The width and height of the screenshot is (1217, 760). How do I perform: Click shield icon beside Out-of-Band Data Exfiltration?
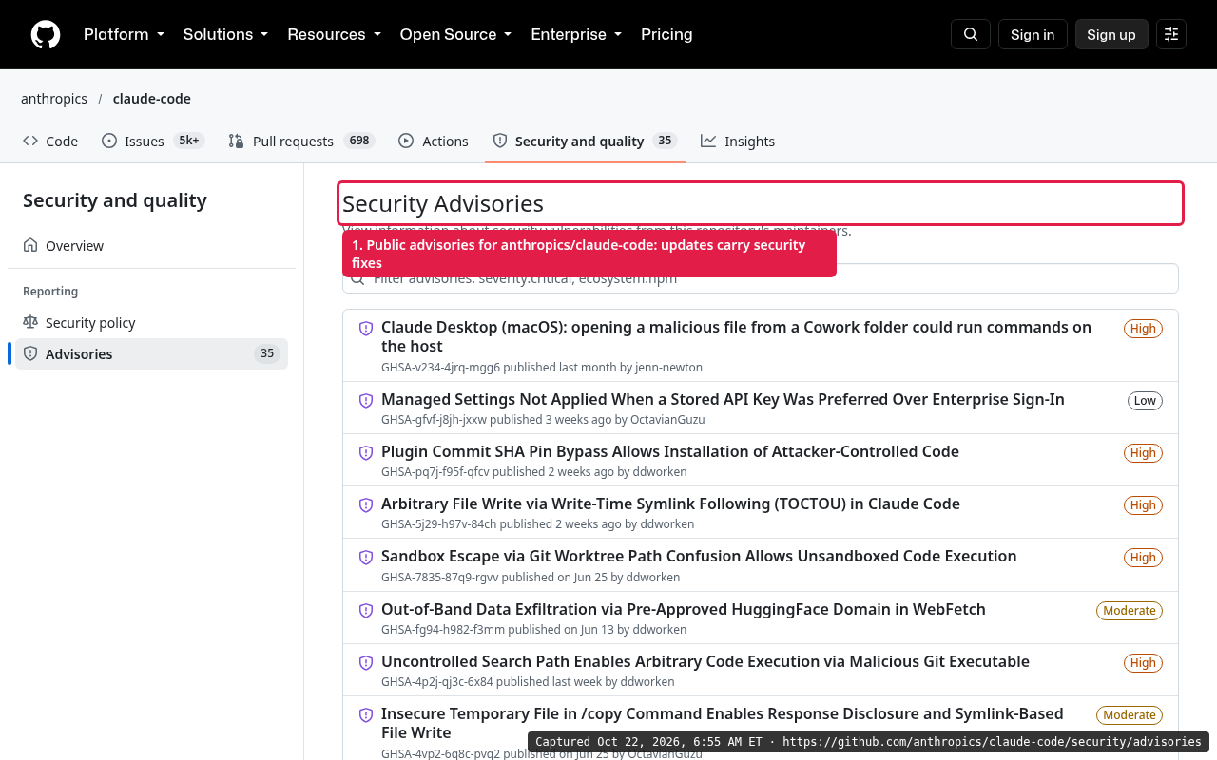(x=366, y=611)
